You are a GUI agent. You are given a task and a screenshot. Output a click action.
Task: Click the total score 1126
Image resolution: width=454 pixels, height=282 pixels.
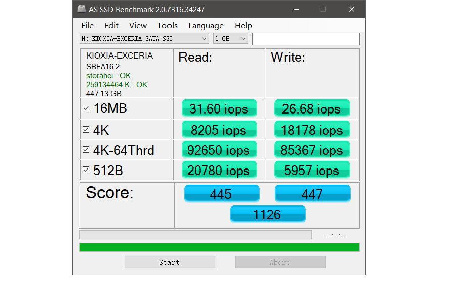tap(267, 214)
